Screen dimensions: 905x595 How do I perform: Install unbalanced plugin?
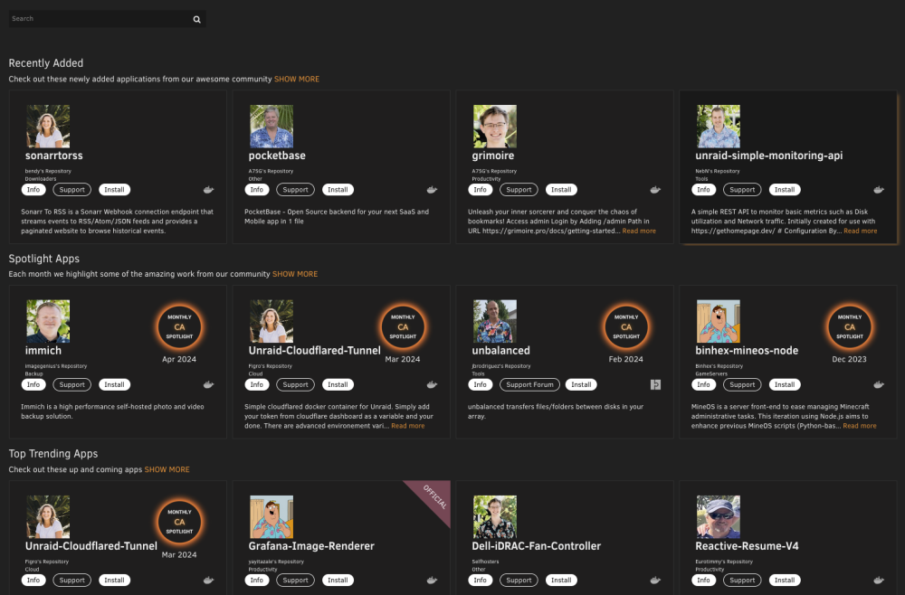coord(581,384)
